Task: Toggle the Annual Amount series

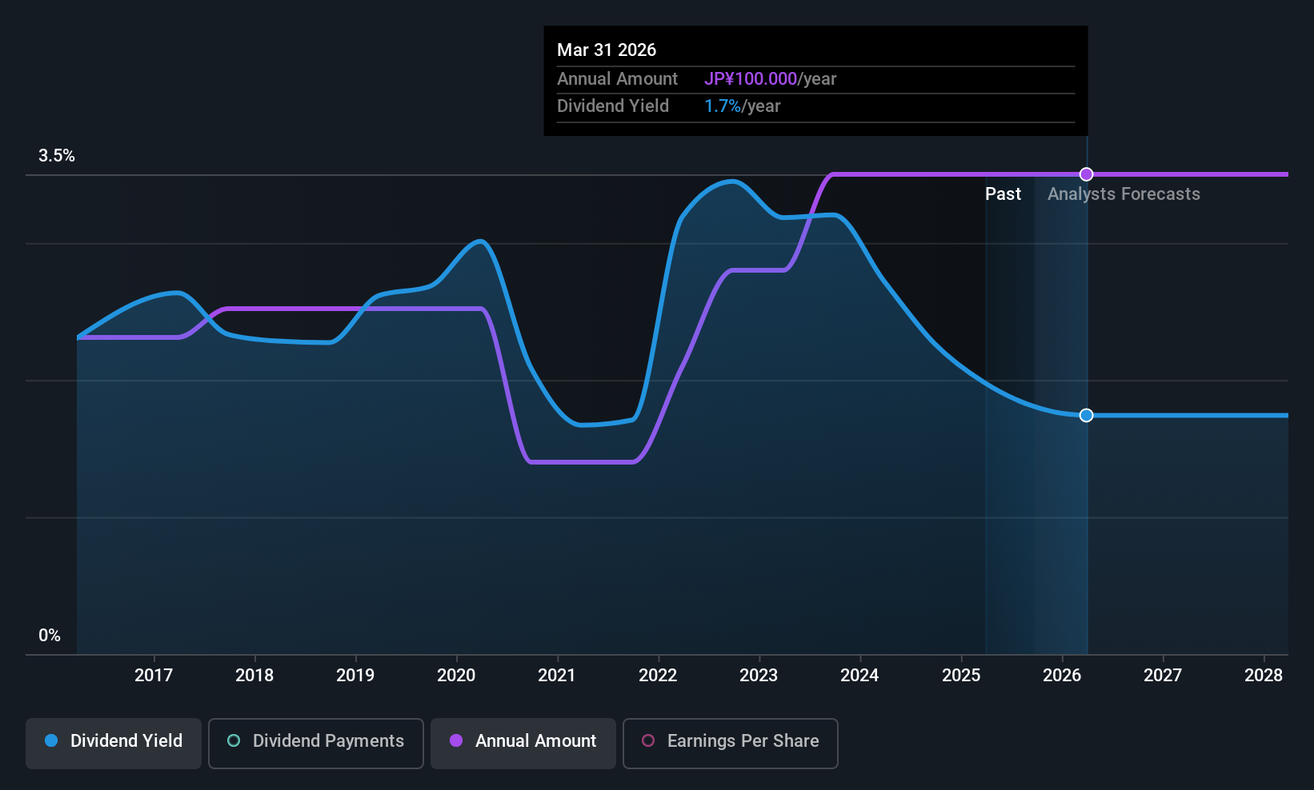Action: click(523, 743)
